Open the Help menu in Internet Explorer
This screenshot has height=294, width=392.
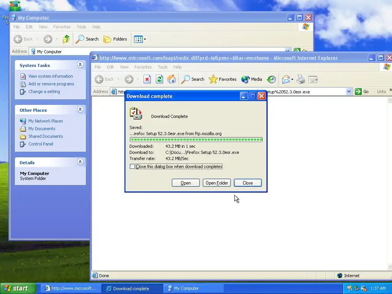tap(177, 67)
